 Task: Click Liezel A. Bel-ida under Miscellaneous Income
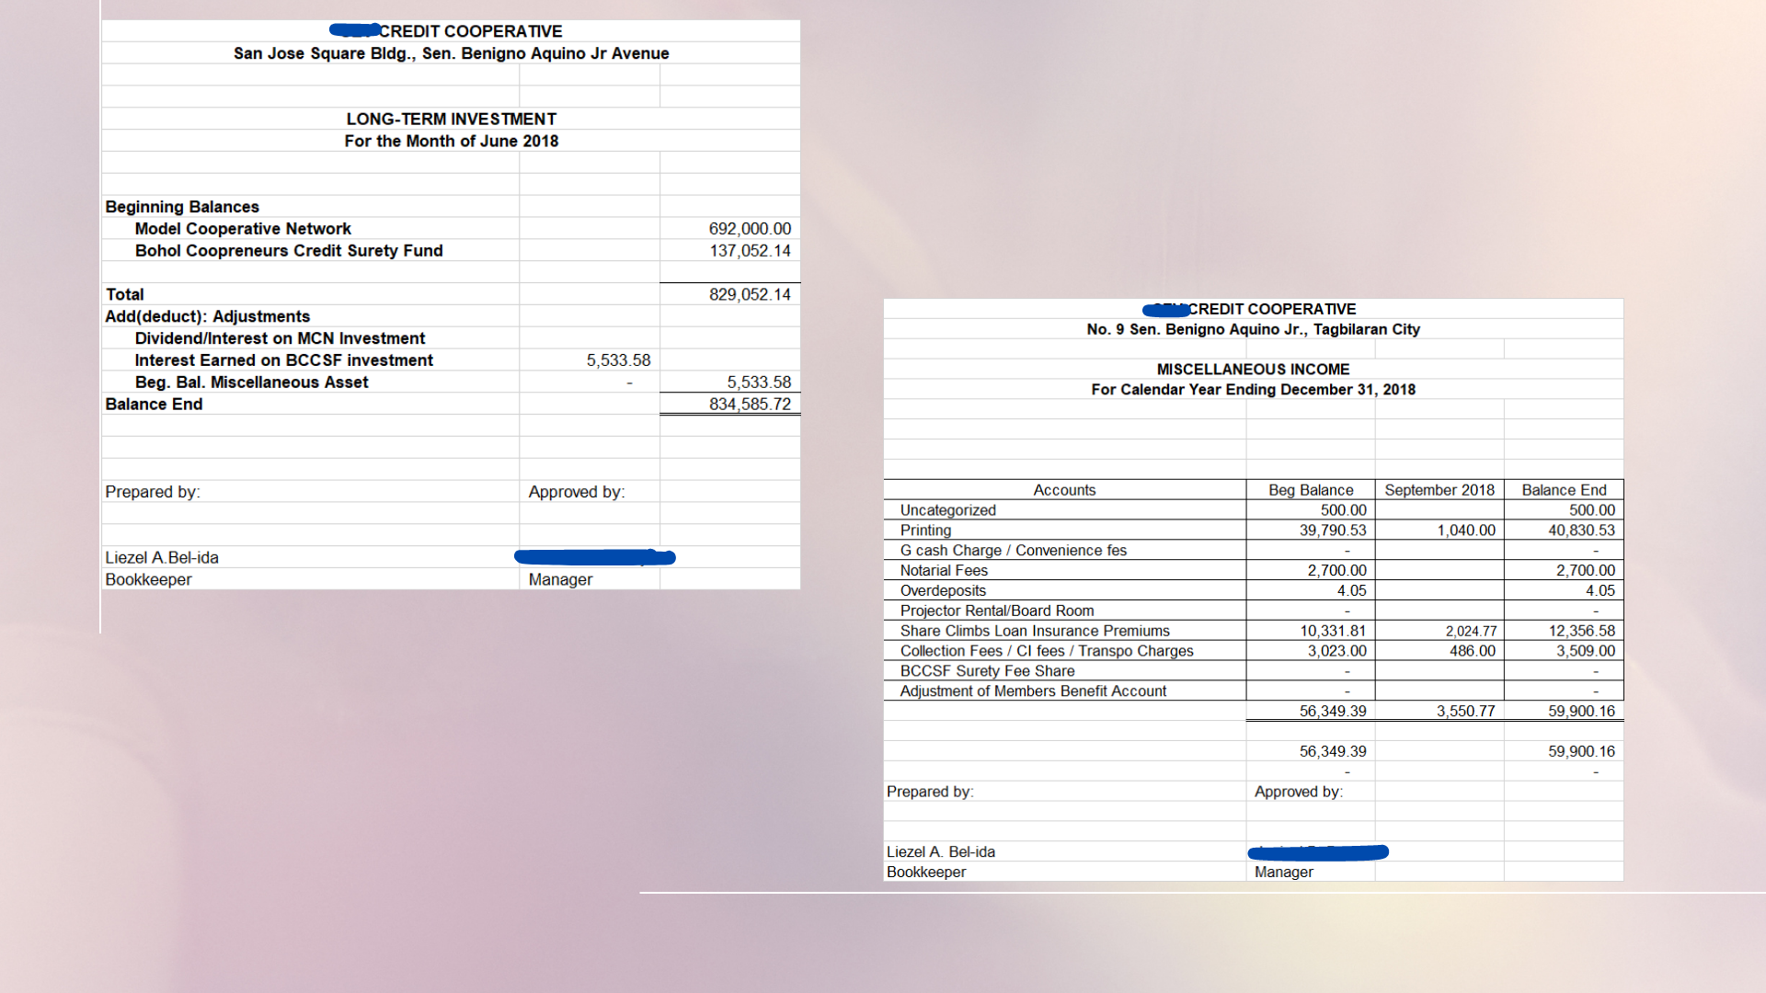pos(940,852)
